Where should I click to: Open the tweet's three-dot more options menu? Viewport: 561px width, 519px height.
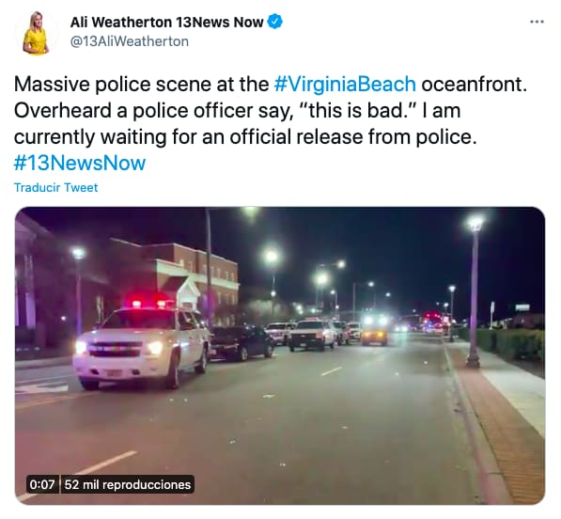coord(537,22)
